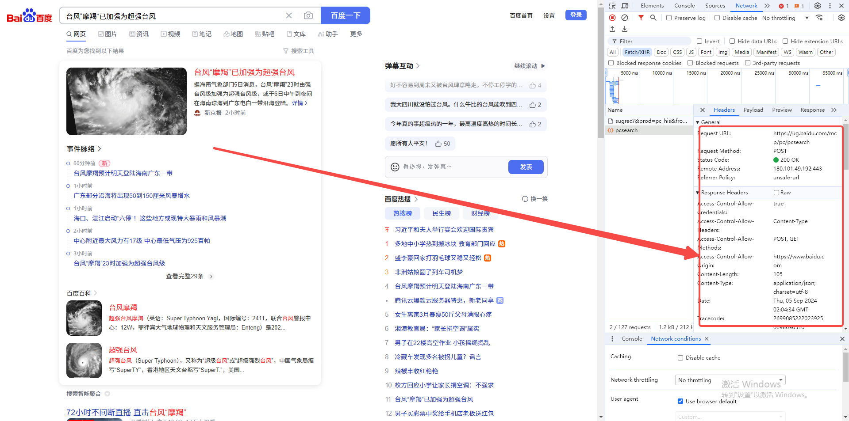Enable Hide extension URLs
The width and height of the screenshot is (849, 421).
785,41
